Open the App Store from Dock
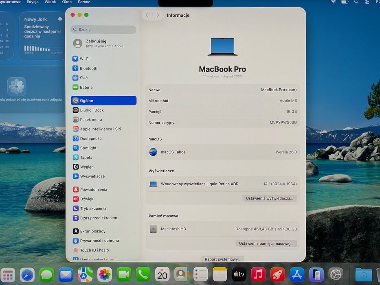Viewport: 380px width, 285px height. point(297,275)
